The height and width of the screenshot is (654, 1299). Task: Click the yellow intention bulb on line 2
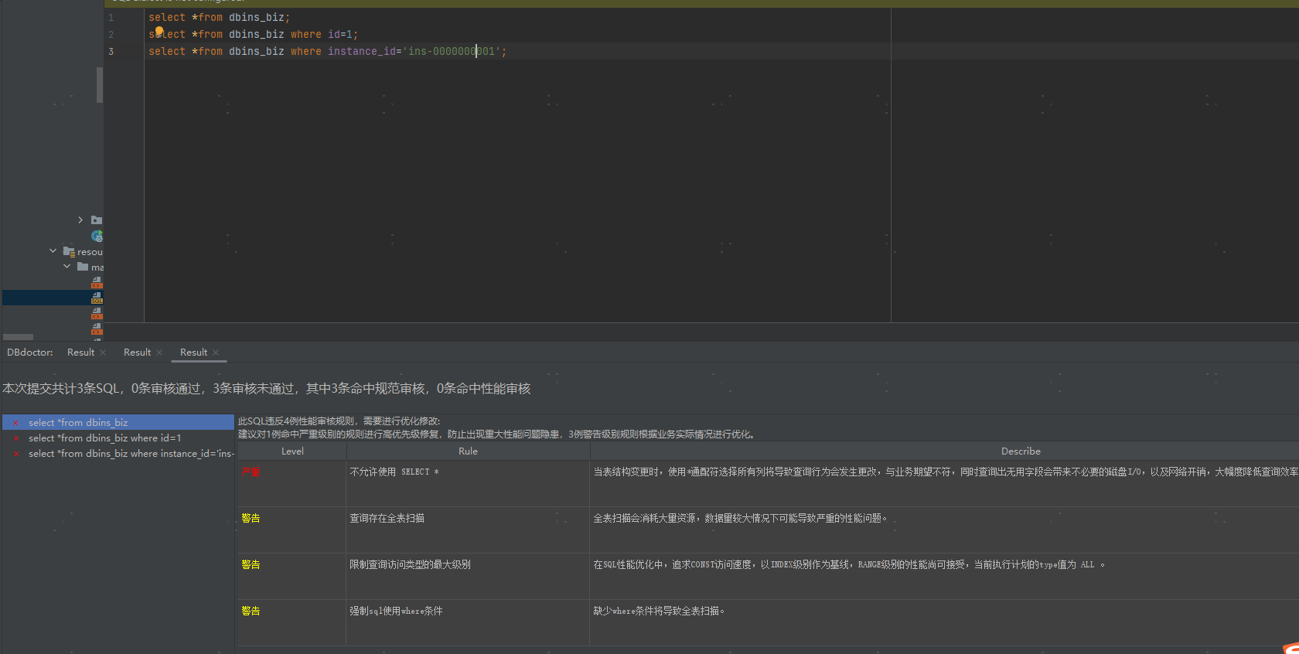pos(159,31)
